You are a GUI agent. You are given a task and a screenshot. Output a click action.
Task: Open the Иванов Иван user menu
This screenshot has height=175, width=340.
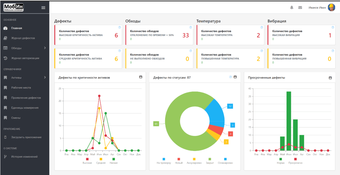click(317, 8)
